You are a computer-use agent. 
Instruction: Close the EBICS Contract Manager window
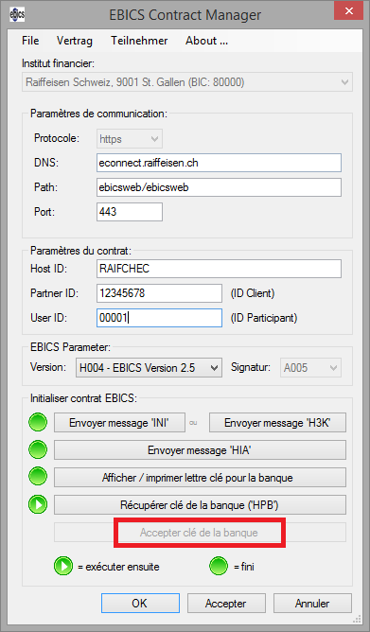point(349,11)
